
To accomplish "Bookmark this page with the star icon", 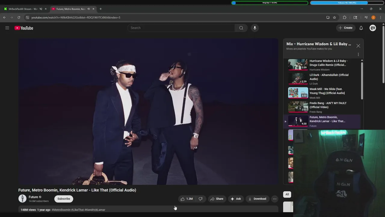I will tap(334, 17).
